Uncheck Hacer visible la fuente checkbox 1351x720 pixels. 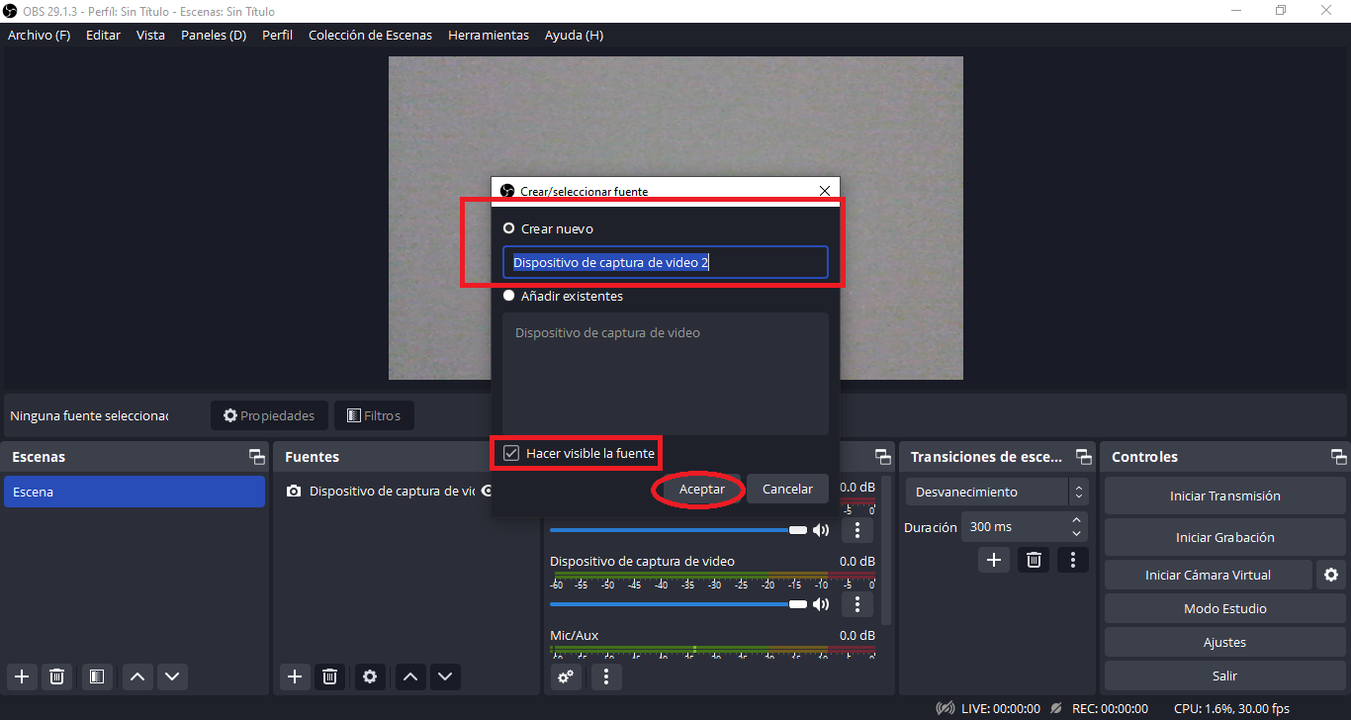(511, 453)
